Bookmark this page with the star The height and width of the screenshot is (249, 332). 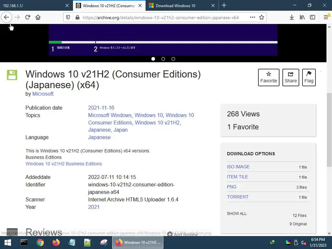262,18
